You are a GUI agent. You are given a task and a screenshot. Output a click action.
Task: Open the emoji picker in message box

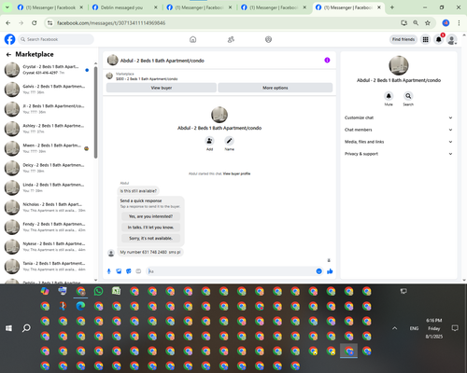point(318,271)
